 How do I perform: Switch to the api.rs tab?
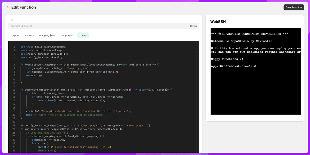coord(16,35)
